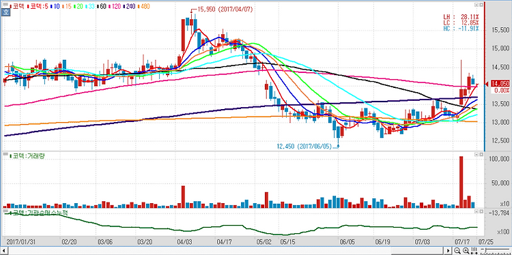This screenshot has width=512, height=255.
Task: Click the 12,450 (2017/06/05) low label
Action: coord(304,147)
